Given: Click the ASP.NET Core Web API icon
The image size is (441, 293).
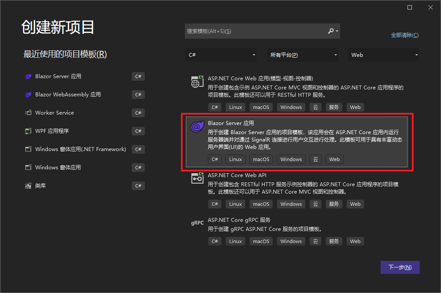Looking at the screenshot, I should point(197,178).
